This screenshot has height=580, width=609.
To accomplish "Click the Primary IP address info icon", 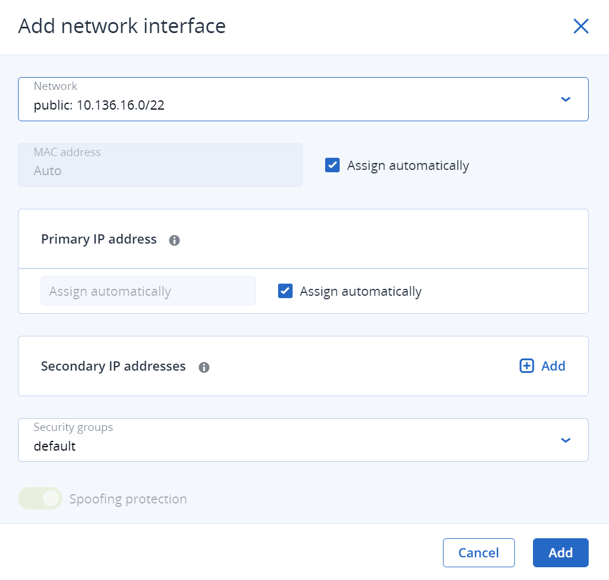I will click(174, 240).
